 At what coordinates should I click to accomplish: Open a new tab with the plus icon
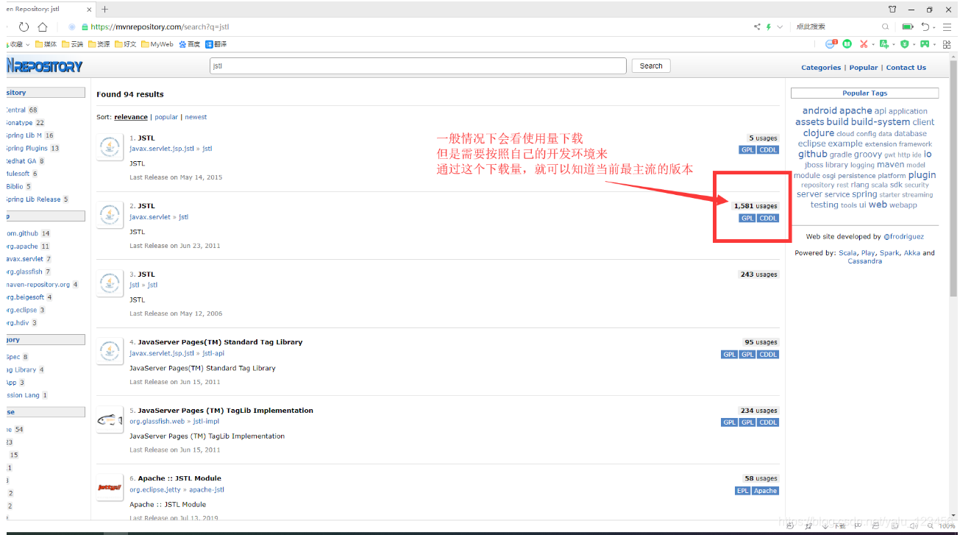click(x=104, y=9)
